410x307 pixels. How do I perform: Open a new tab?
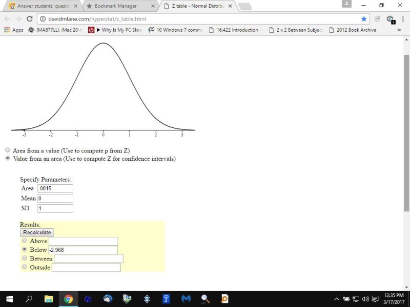click(x=245, y=6)
